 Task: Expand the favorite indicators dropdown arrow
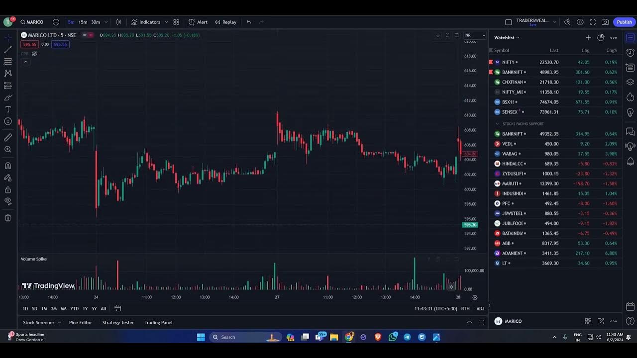point(166,22)
